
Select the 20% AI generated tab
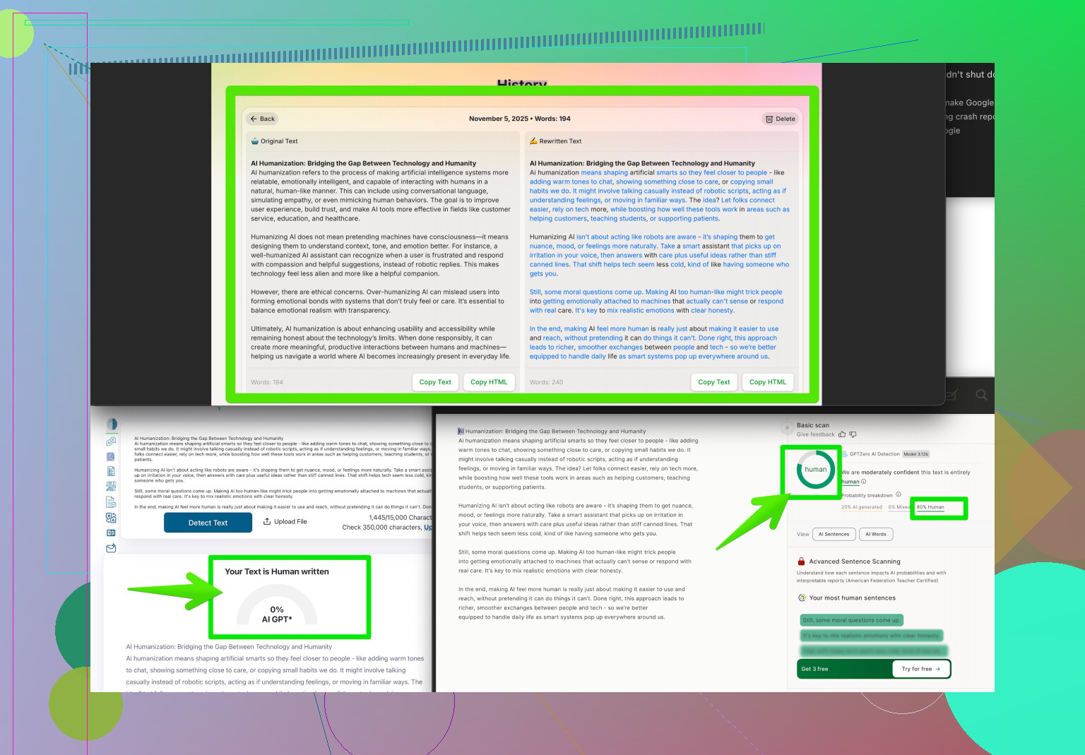pos(861,507)
